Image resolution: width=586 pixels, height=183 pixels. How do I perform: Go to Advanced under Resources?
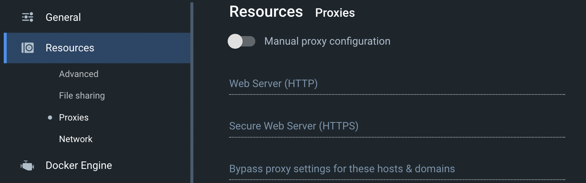[x=78, y=74]
